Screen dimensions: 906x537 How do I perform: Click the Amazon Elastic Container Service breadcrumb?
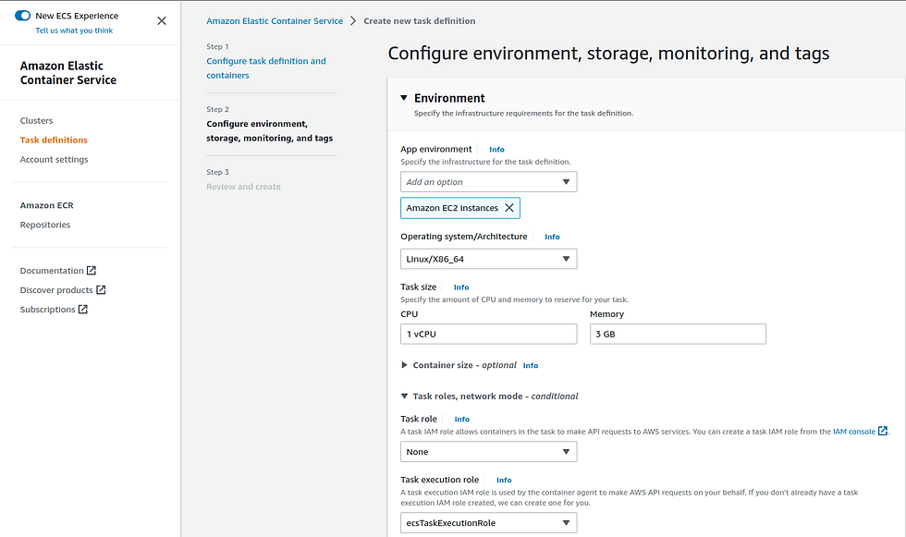(x=275, y=20)
